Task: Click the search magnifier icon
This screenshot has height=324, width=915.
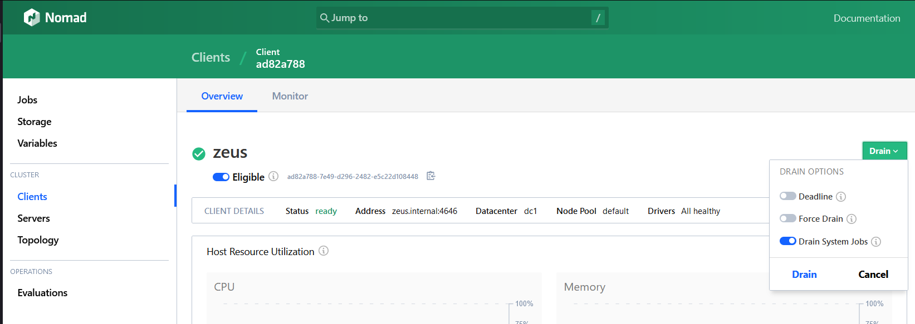Action: (324, 18)
